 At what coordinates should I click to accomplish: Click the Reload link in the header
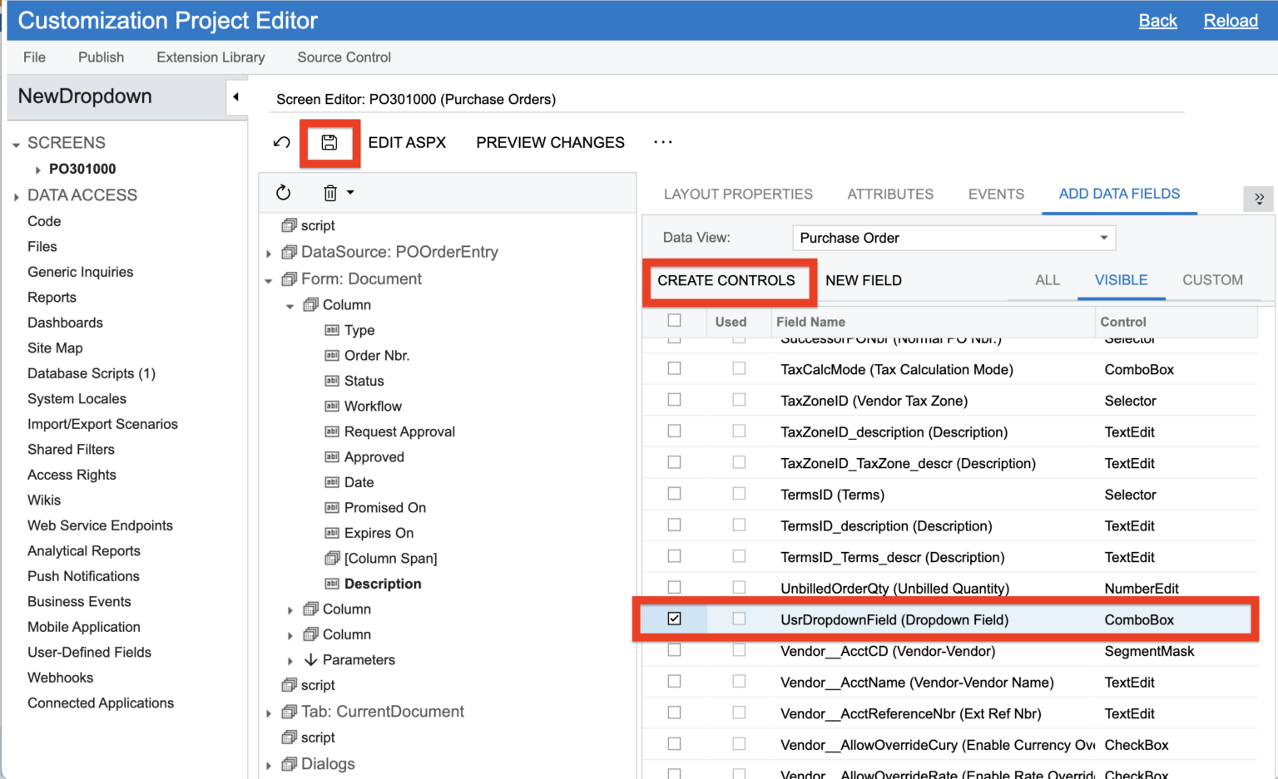[1231, 21]
